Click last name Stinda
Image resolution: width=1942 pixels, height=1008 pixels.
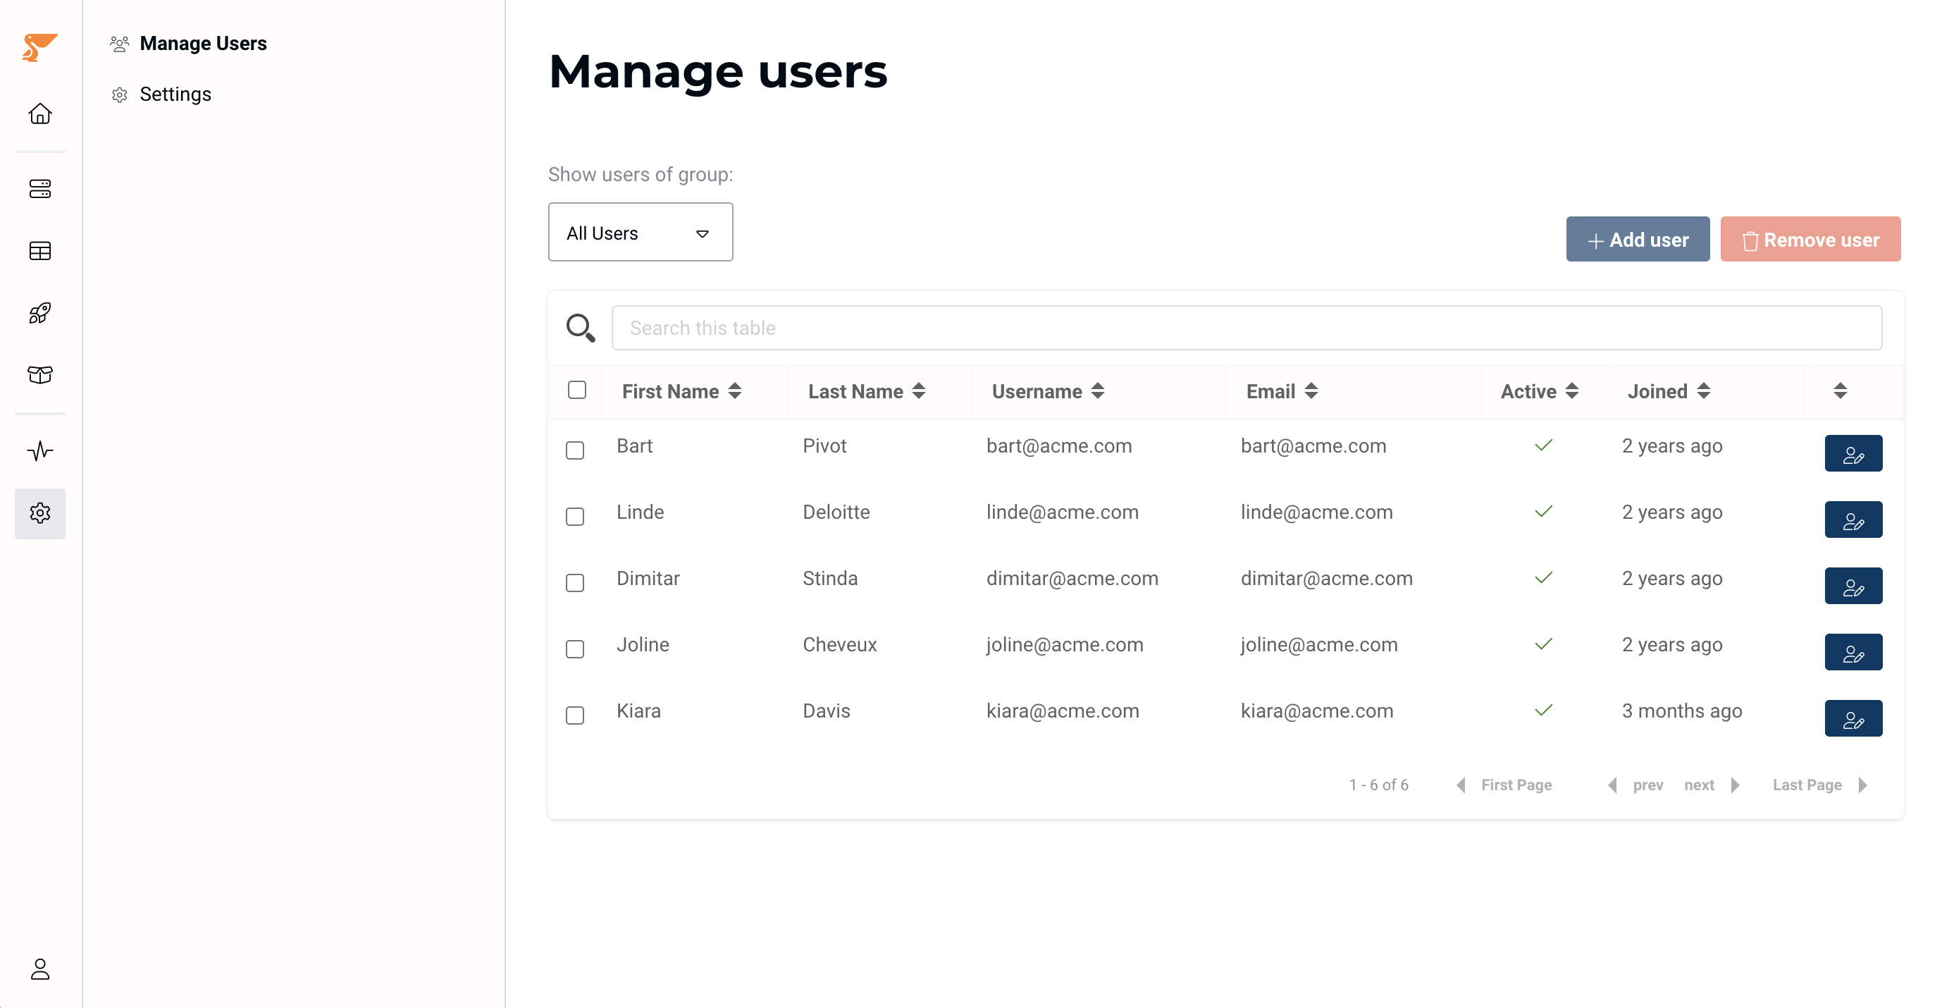tap(829, 579)
